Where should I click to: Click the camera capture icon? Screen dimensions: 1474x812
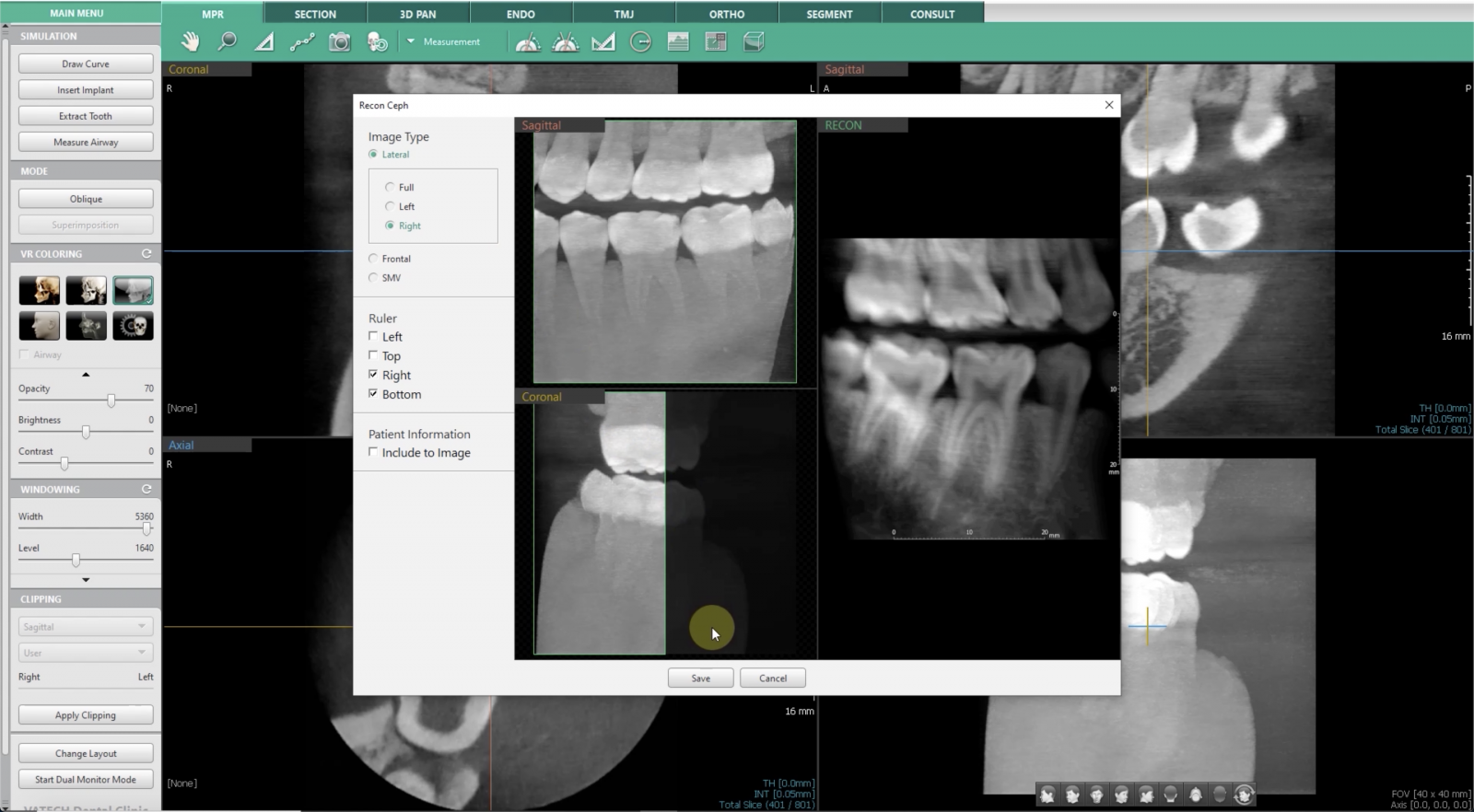point(340,41)
